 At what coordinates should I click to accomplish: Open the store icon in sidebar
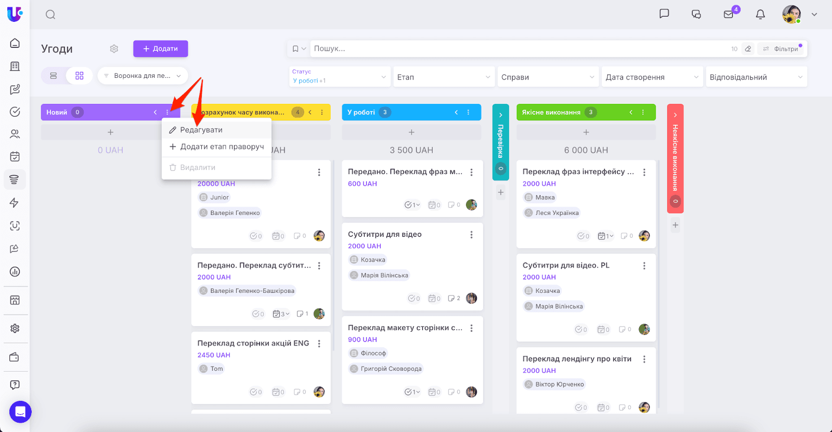click(15, 300)
